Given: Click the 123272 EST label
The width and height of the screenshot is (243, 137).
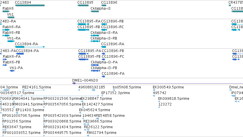Looking at the screenshot, I should [165, 104].
